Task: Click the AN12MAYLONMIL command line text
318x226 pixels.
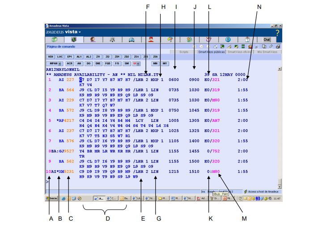Action: pos(63,69)
